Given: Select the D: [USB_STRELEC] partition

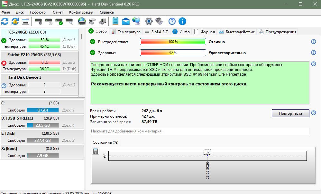Looking at the screenshot, I should pyautogui.click(x=42, y=122).
